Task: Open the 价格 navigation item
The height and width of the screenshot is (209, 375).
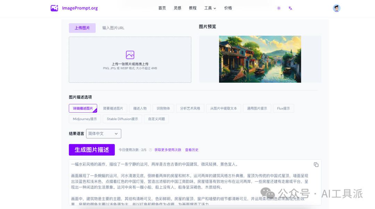Action: point(228,8)
